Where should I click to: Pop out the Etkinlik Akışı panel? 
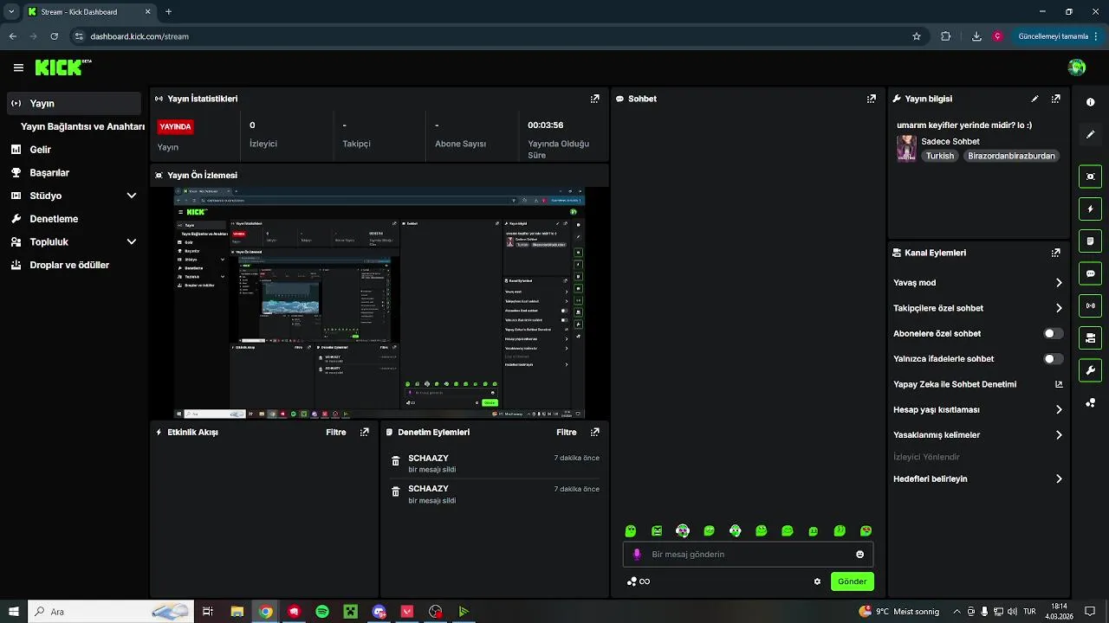coord(364,432)
